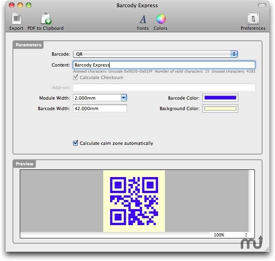Viewport: 275px width, 261px height.
Task: Open Preferences from the toolbar
Action: point(253,19)
